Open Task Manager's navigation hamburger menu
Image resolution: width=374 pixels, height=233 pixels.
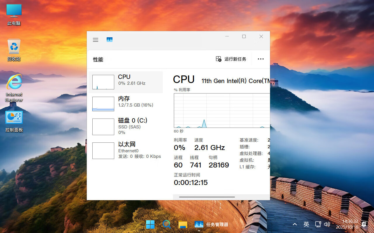[95, 40]
